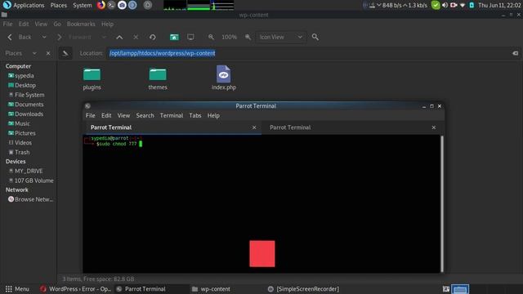Viewport: 523px width, 294px height.
Task: Open the Menu button in bottom panel
Action: pyautogui.click(x=18, y=289)
